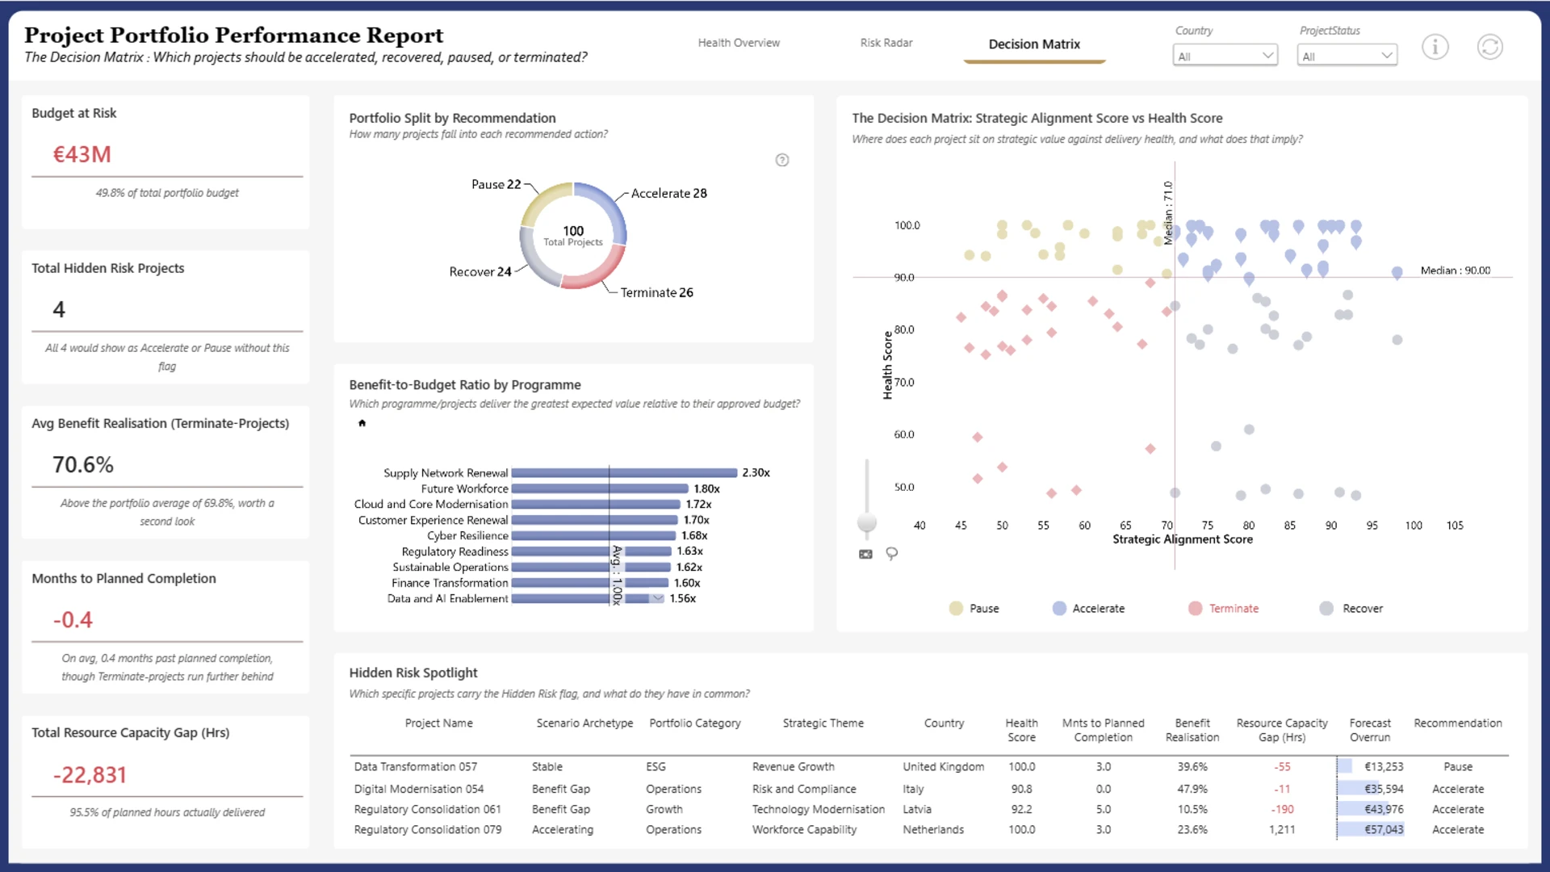The width and height of the screenshot is (1550, 872).
Task: Open the donut chart help icon
Action: [x=781, y=160]
